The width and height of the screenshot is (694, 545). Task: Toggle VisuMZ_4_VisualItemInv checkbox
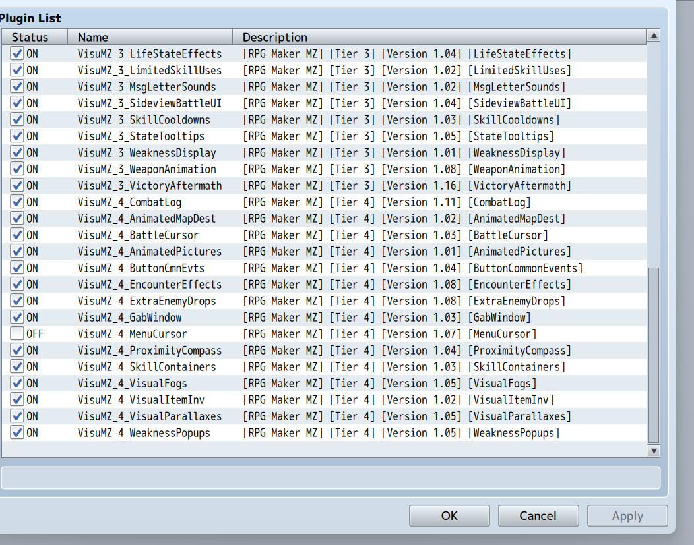17,400
